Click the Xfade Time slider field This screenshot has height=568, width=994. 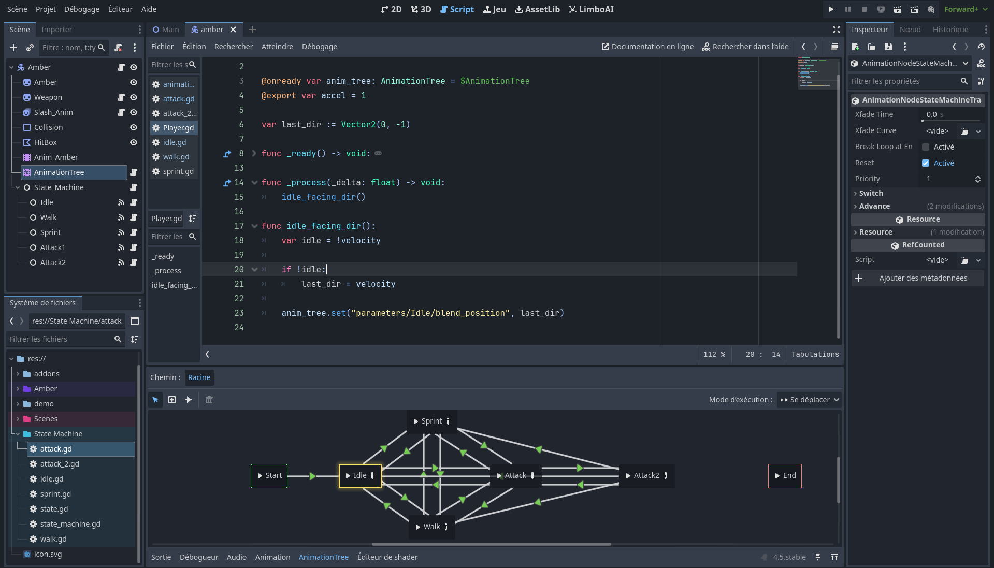click(x=952, y=114)
